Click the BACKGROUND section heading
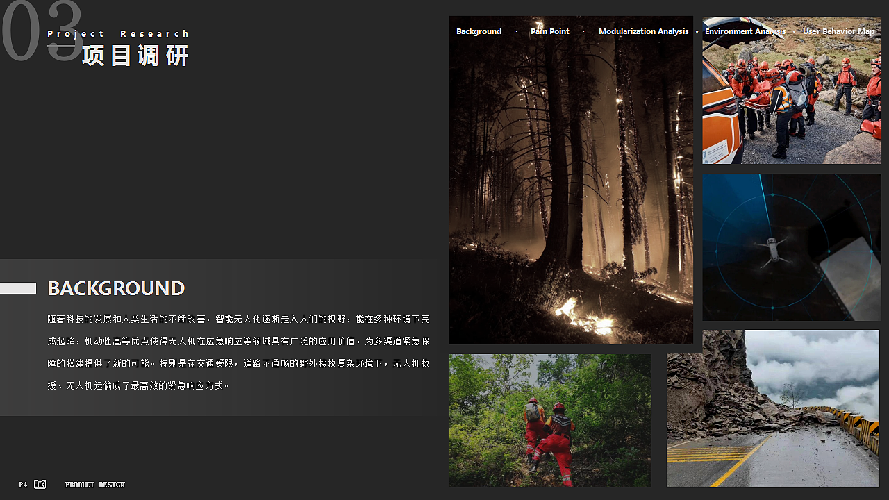Screen dimensions: 889x500 coord(116,288)
